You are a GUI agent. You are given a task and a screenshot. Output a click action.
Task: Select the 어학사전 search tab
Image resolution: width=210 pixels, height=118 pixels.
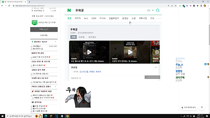[x=143, y=18]
